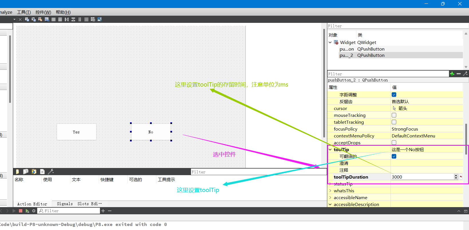The image size is (469, 230).
Task: Select the No button on the form
Action: pos(151,132)
